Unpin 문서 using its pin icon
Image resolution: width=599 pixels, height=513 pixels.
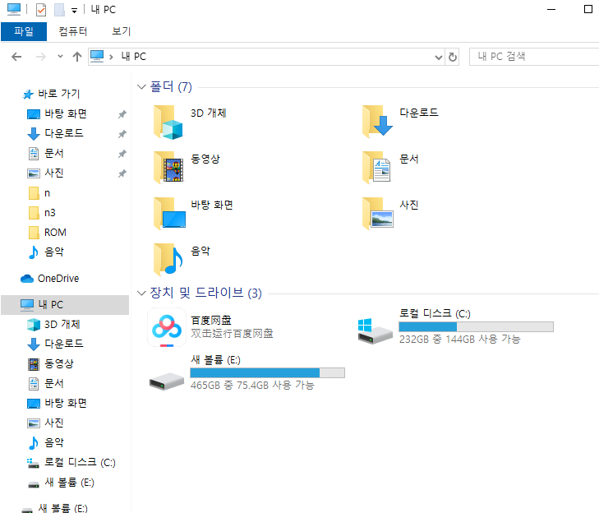point(122,154)
